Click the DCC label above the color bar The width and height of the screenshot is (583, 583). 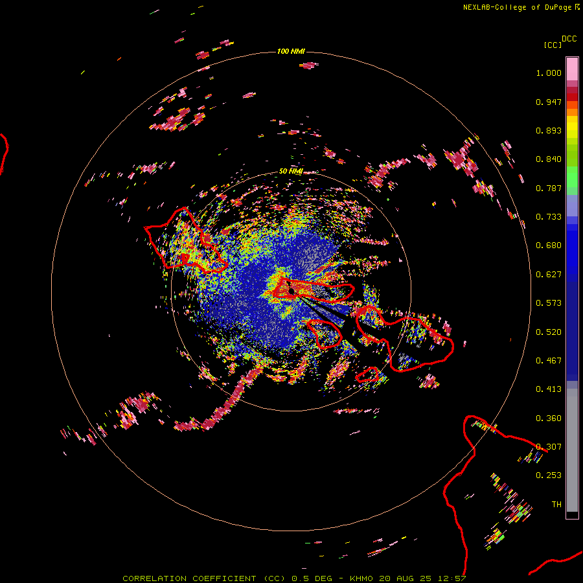click(x=569, y=39)
